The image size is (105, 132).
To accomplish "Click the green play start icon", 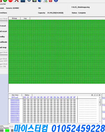I will [5, 1].
